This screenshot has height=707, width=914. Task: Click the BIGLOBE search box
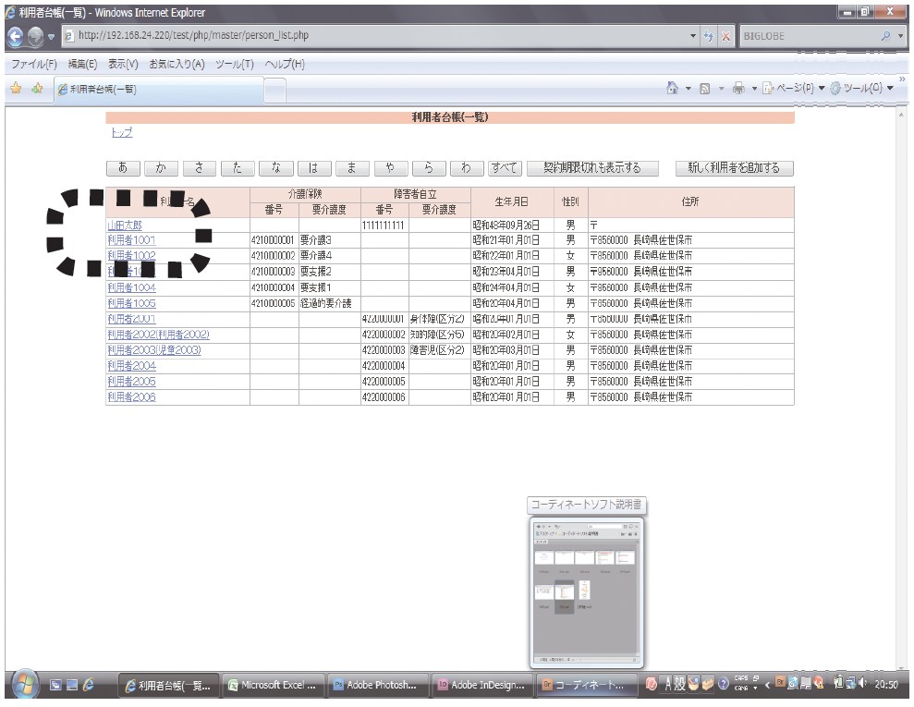click(x=809, y=36)
